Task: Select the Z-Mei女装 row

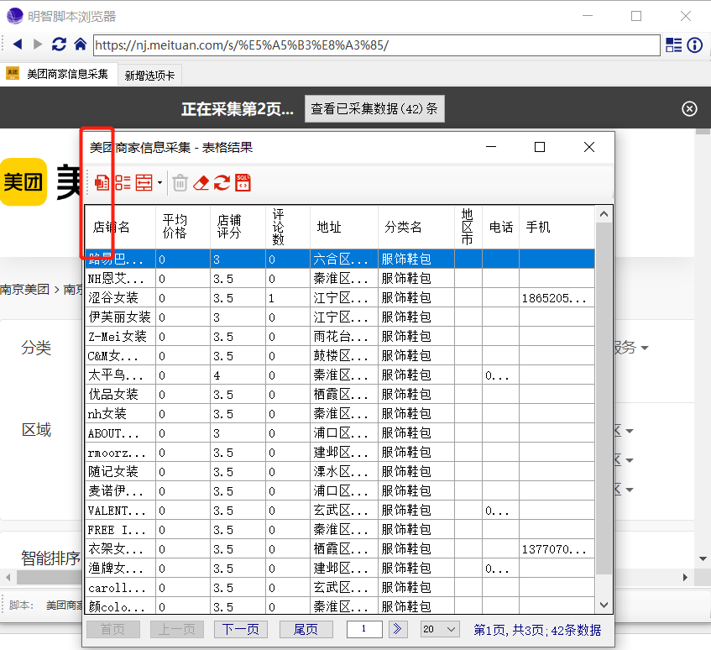Action: pyautogui.click(x=340, y=337)
